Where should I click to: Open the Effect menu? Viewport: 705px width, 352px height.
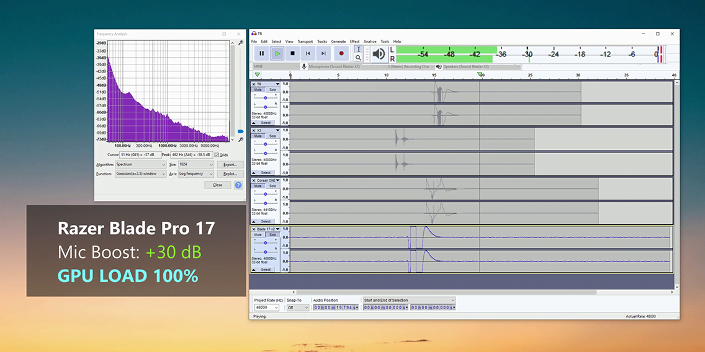[x=355, y=42]
